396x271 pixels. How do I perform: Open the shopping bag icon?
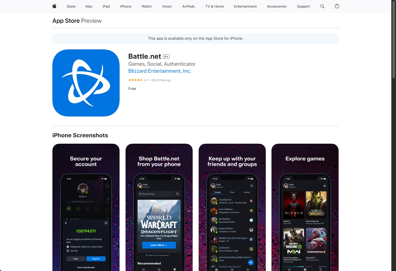click(337, 6)
